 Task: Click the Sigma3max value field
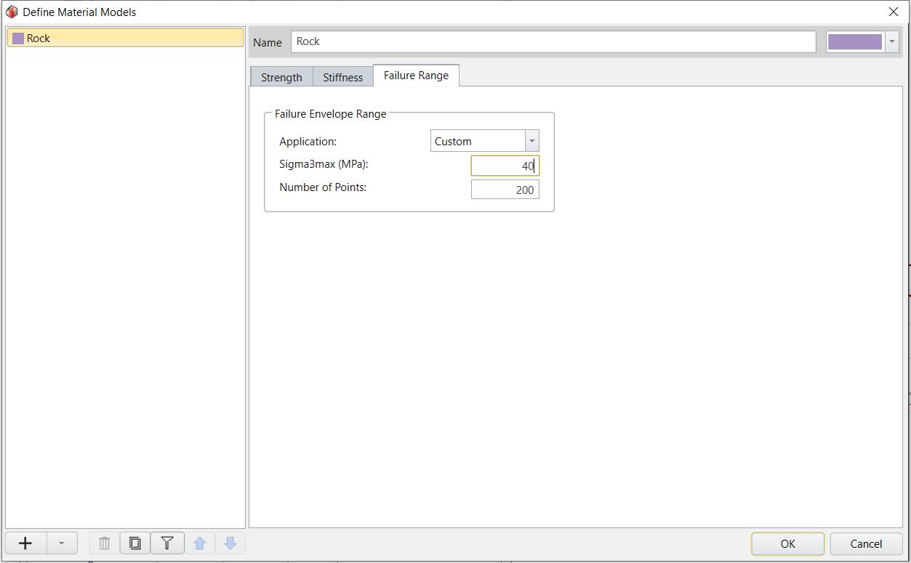pos(505,165)
